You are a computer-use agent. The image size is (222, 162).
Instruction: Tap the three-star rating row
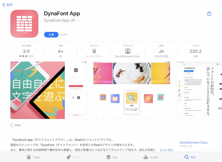point(26,56)
